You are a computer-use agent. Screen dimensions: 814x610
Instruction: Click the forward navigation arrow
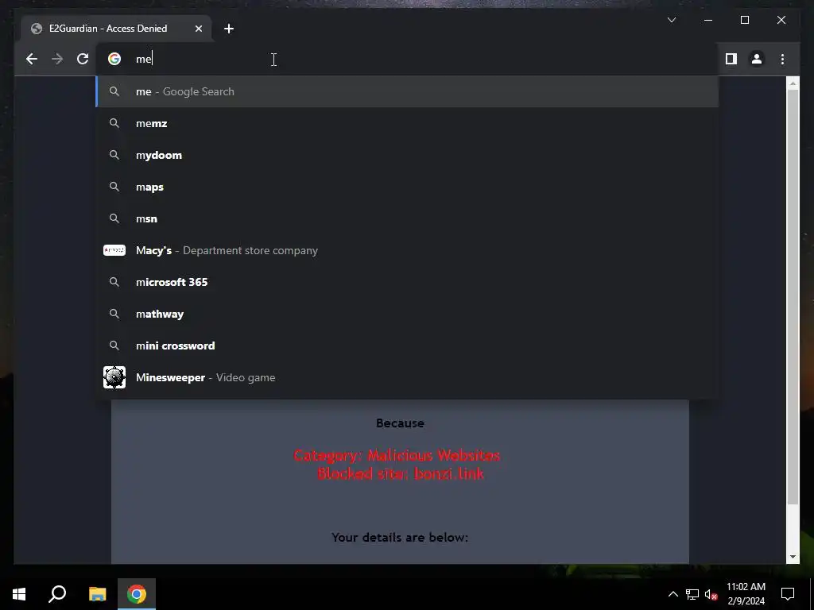(x=57, y=59)
